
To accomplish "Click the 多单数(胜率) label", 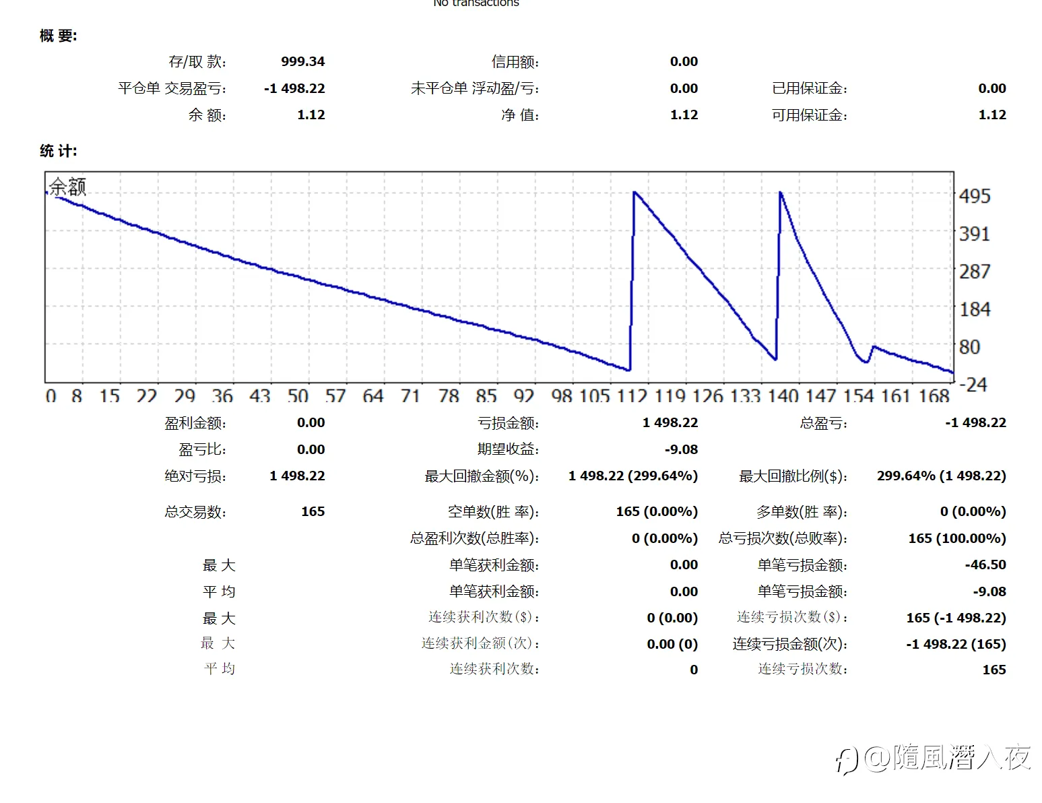I will (802, 512).
